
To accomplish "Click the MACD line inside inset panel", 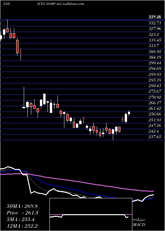I will (89, 216).
